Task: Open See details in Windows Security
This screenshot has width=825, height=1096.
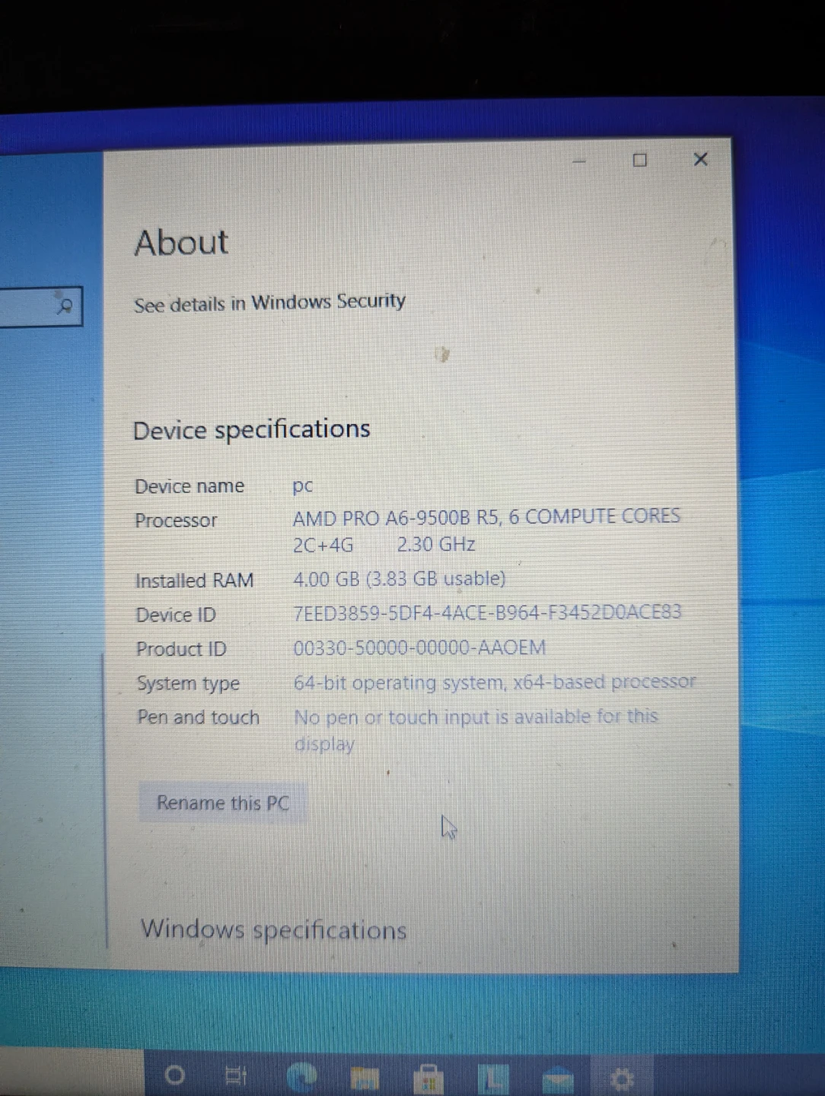Action: coord(269,303)
